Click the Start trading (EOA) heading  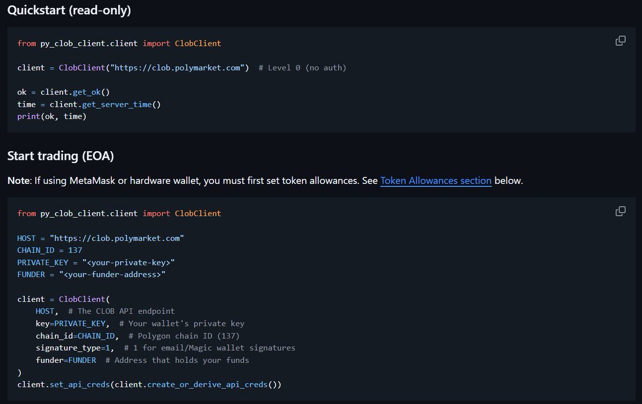[x=60, y=156]
